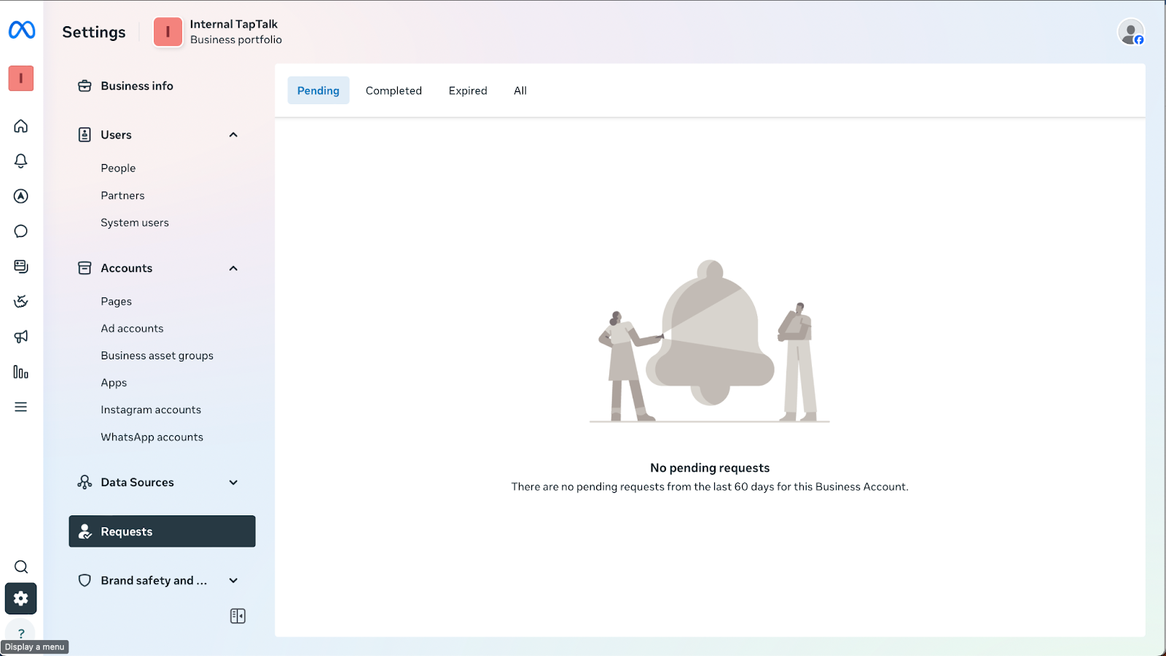Click the No pending requests heading
The width and height of the screenshot is (1166, 656).
point(710,468)
